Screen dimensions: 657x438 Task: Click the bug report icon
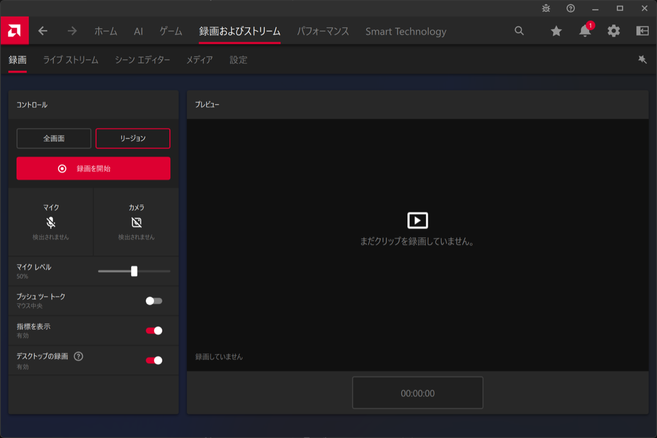(546, 9)
